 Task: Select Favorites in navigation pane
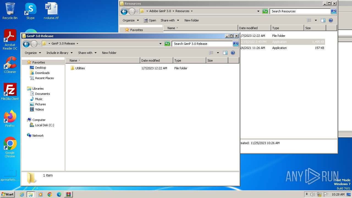(x=38, y=62)
